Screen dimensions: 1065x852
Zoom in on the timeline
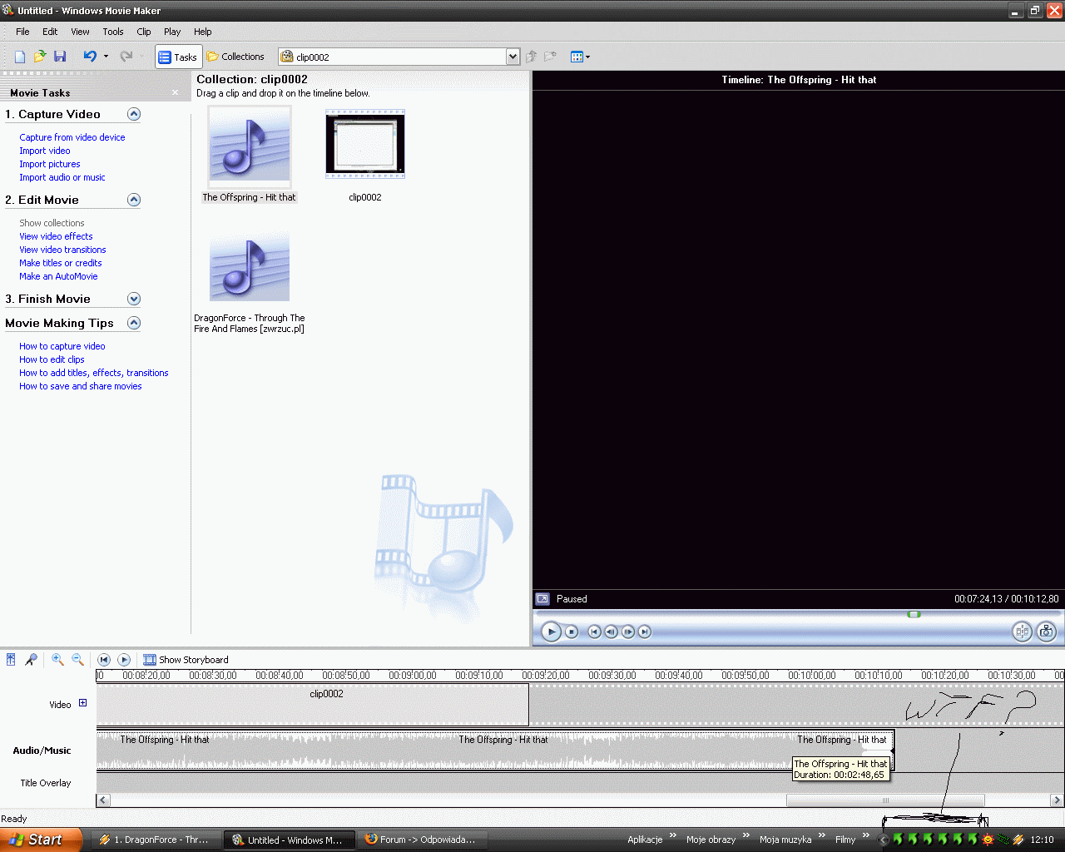(x=57, y=660)
